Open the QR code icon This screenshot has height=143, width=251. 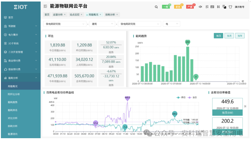(207, 7)
